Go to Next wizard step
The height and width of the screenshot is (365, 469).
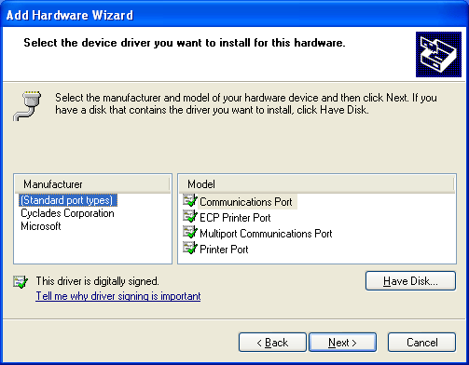342,343
